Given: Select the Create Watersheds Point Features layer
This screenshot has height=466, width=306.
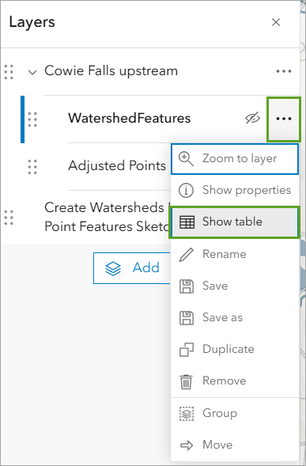Looking at the screenshot, I should point(108,217).
